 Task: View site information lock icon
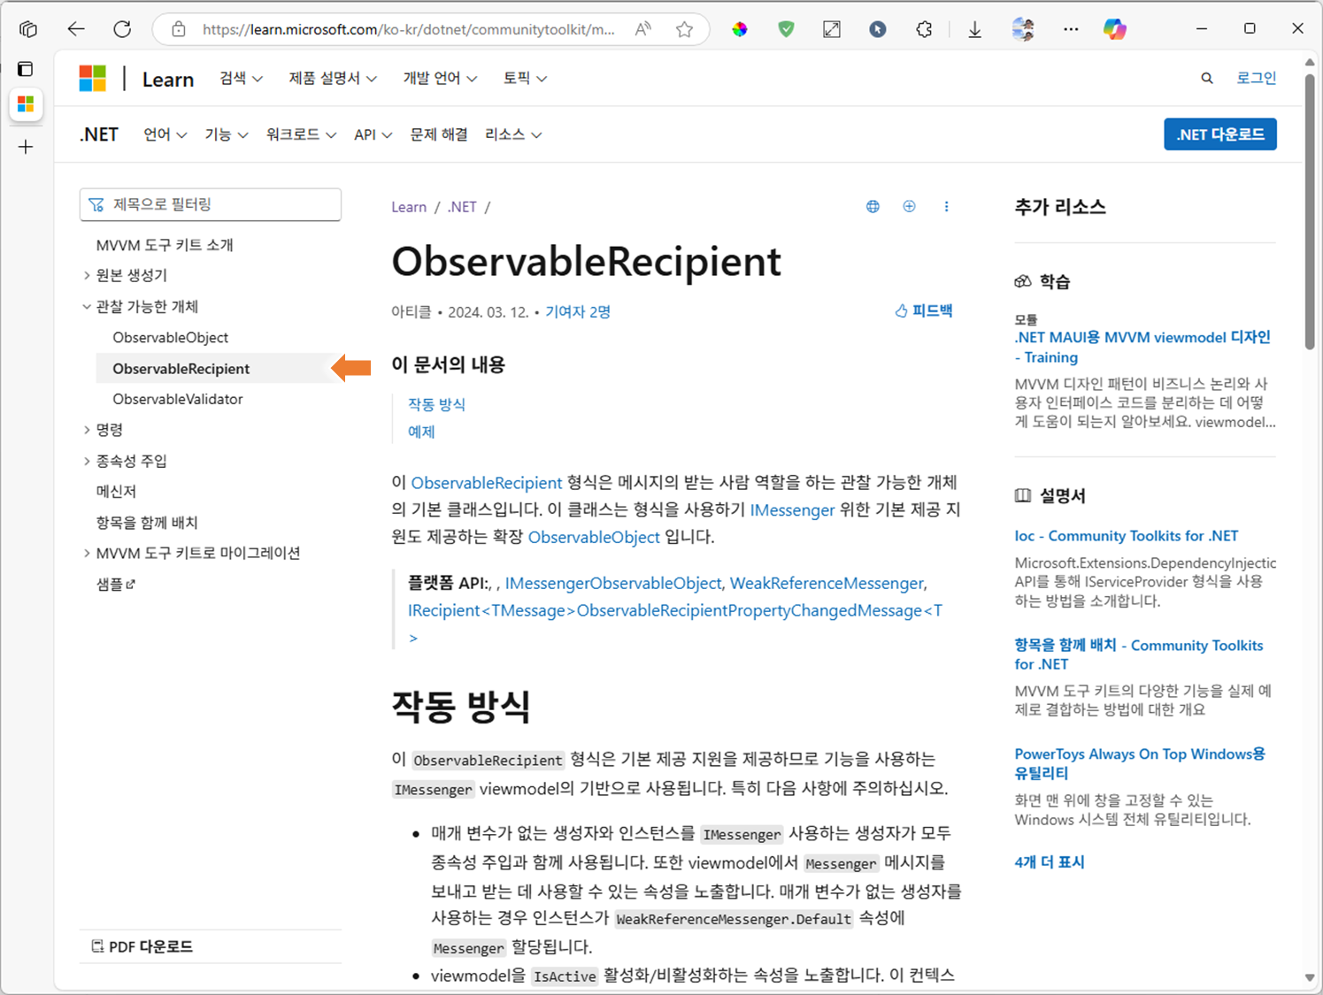click(179, 29)
